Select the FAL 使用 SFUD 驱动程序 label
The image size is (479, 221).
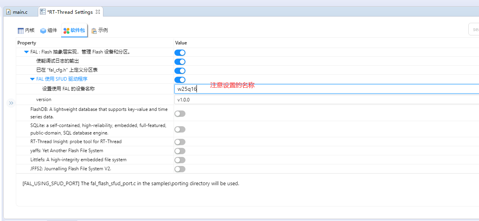[62, 79]
